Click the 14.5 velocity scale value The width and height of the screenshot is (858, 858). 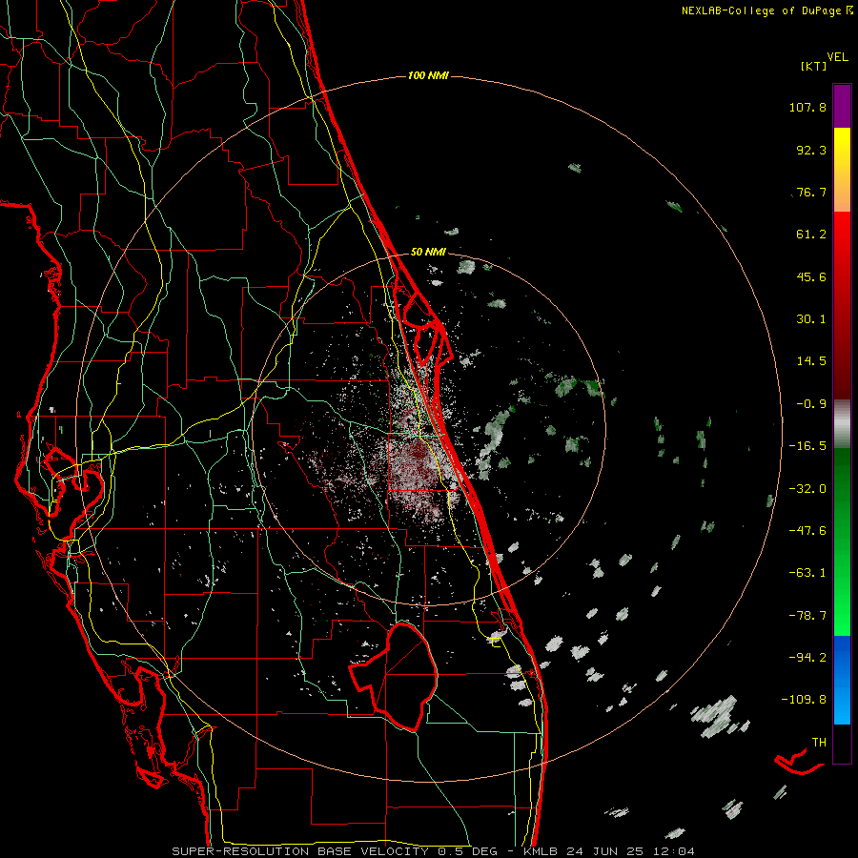tap(811, 361)
